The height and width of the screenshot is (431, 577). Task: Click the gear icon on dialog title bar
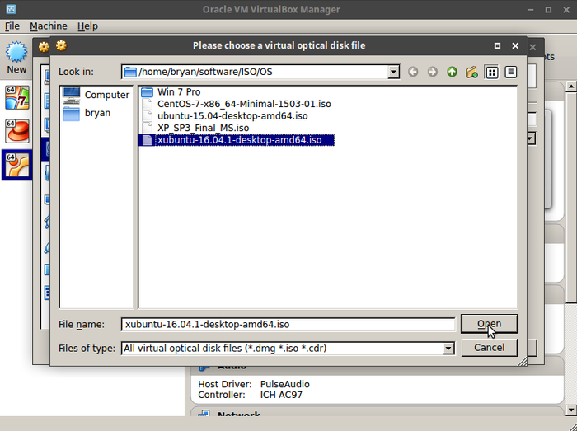61,45
